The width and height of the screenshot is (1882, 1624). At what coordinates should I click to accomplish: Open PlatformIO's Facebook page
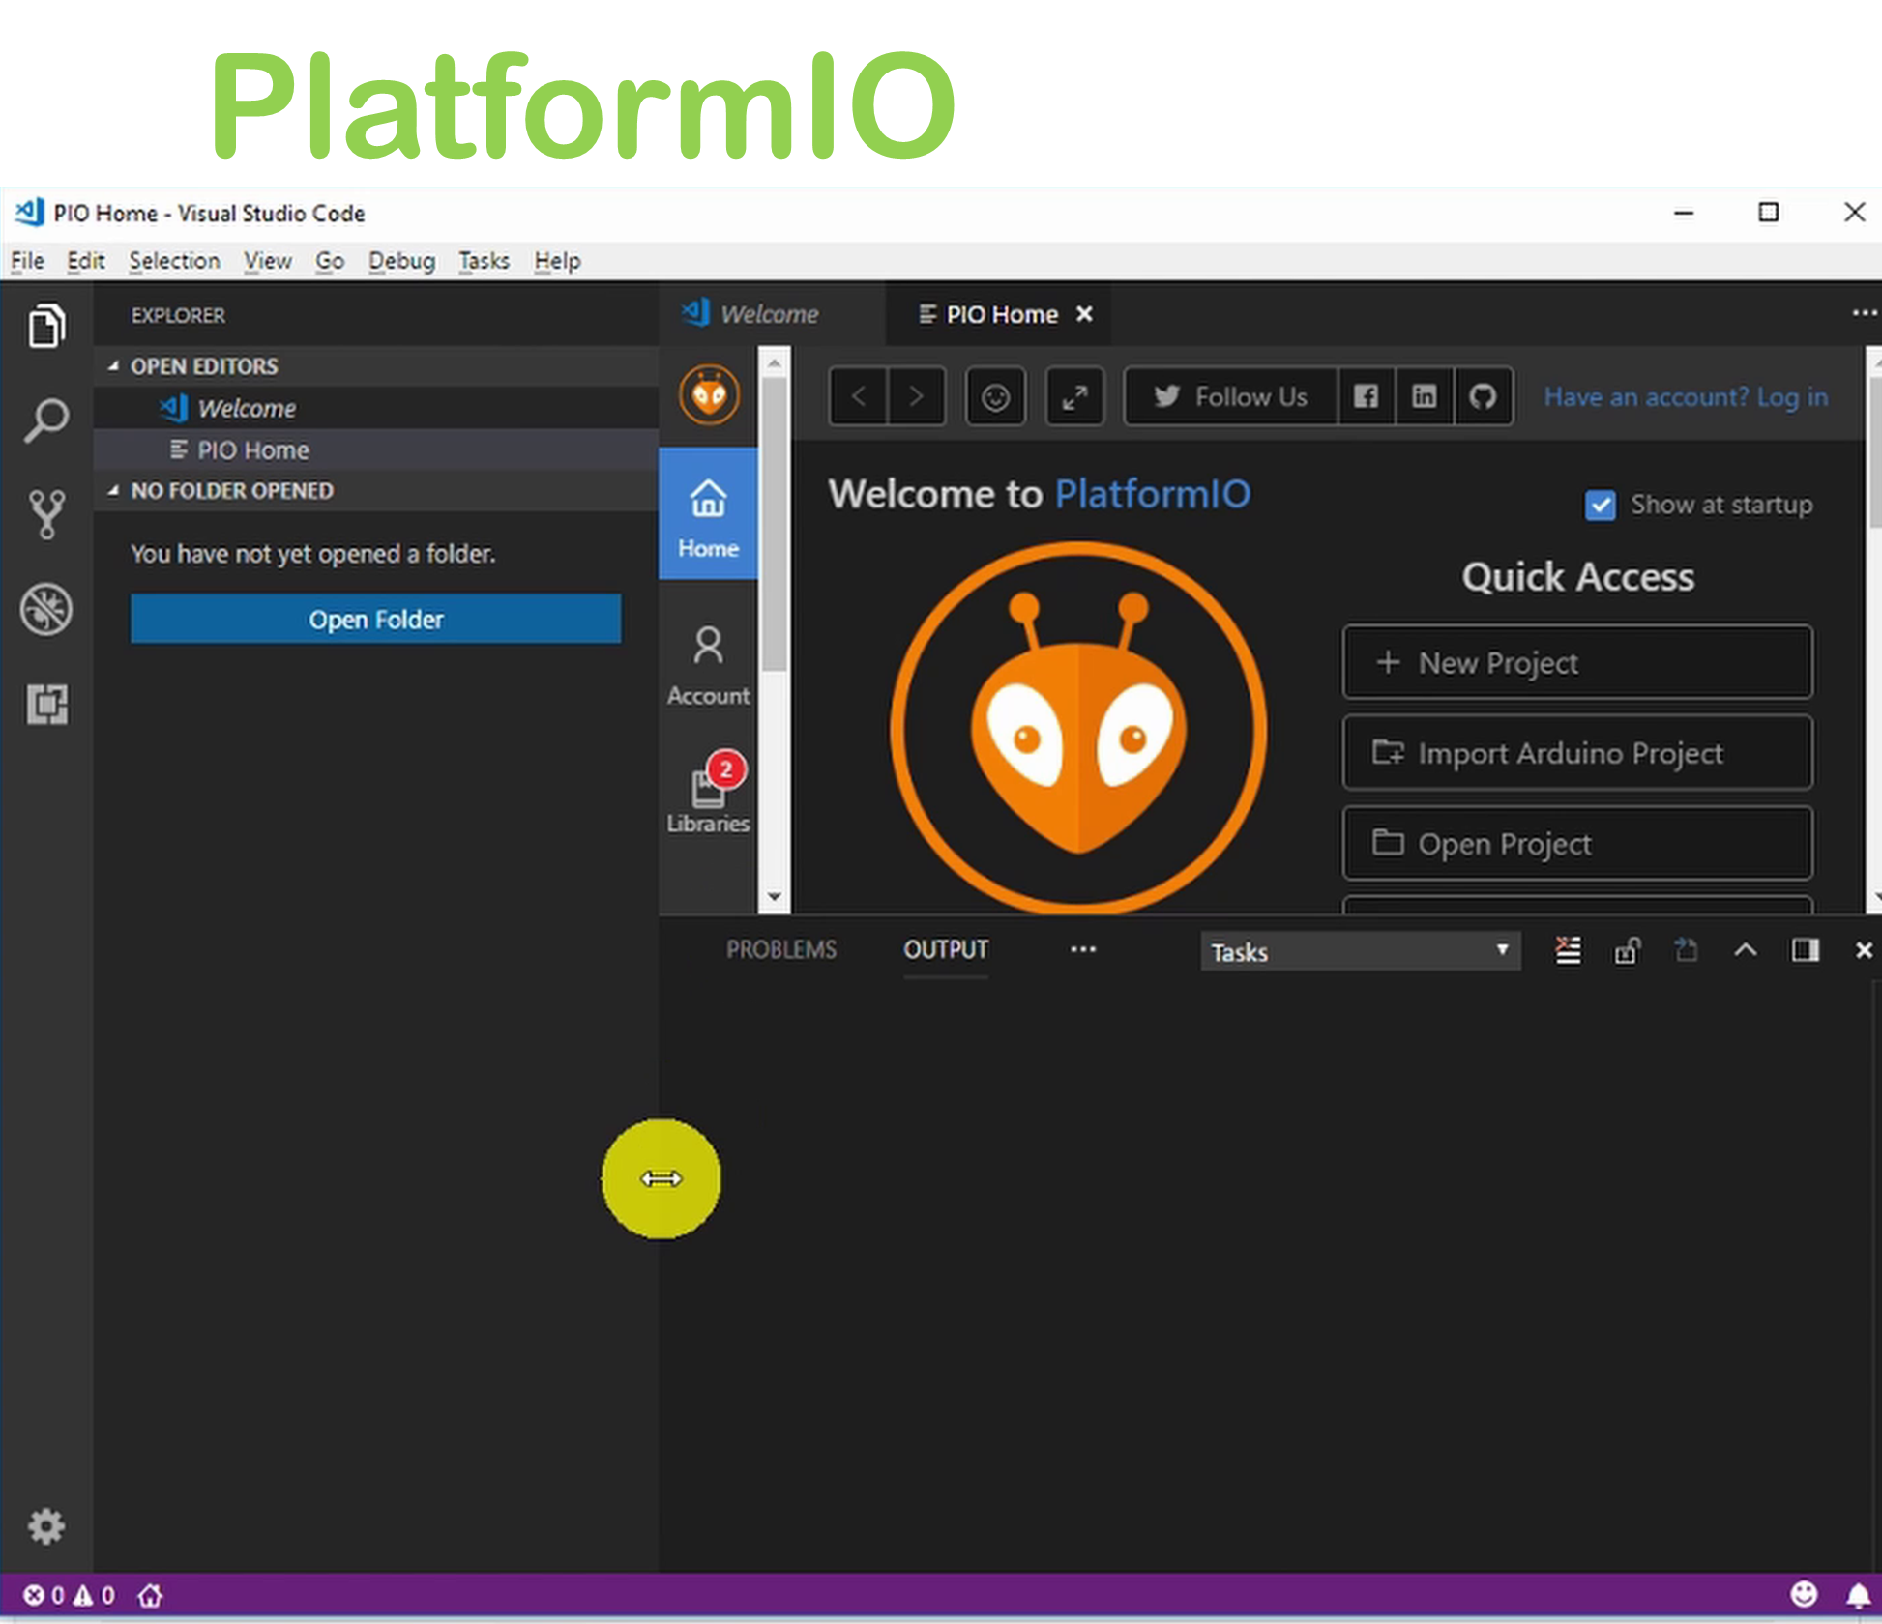tap(1366, 396)
